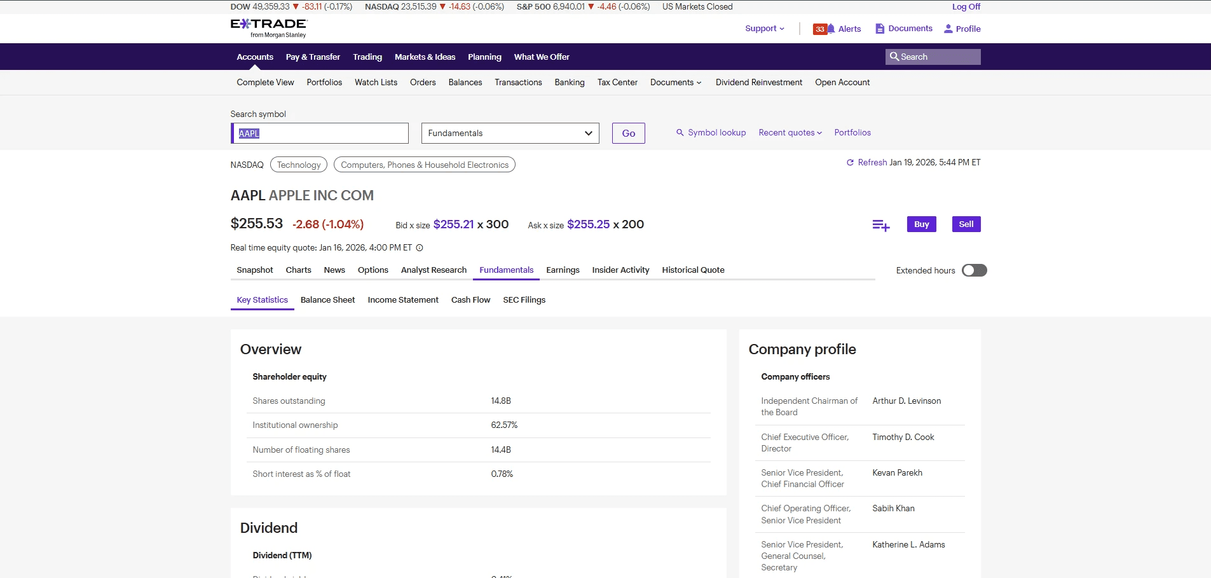Open Dividend Reinvestment page
Screen dimensions: 1211x578
[x=759, y=83]
